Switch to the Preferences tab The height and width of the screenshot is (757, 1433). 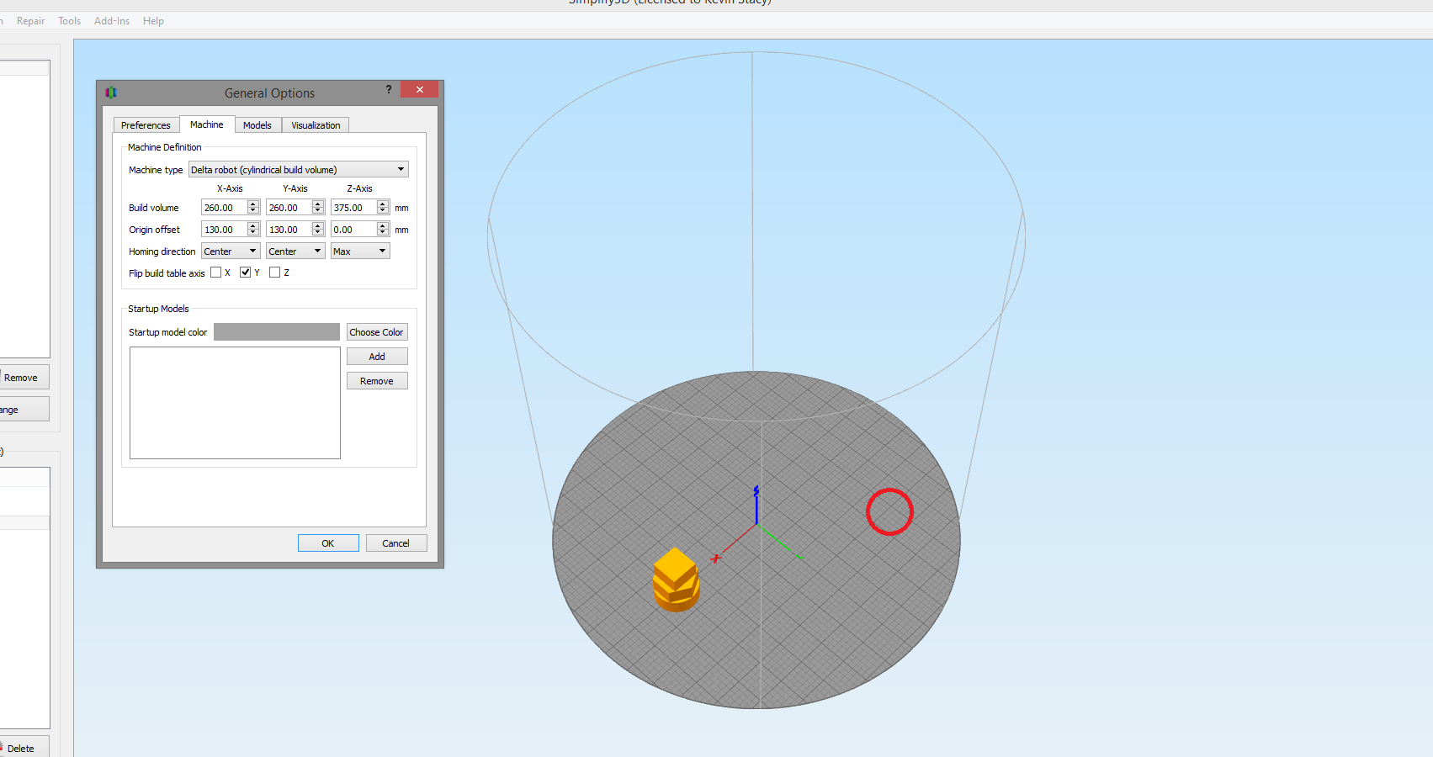tap(146, 125)
